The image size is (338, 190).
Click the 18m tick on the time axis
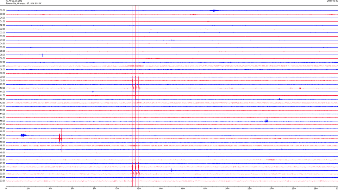(x=205, y=189)
